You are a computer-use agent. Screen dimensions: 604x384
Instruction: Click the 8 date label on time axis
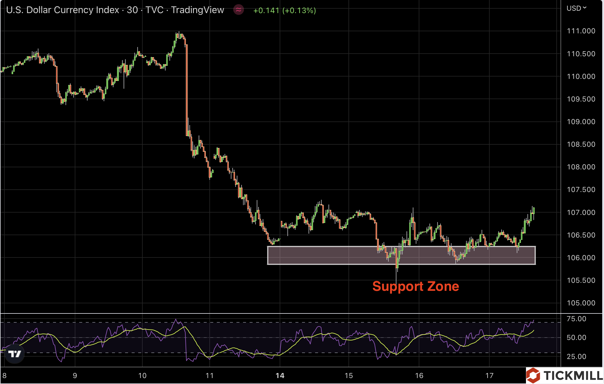click(x=4, y=376)
